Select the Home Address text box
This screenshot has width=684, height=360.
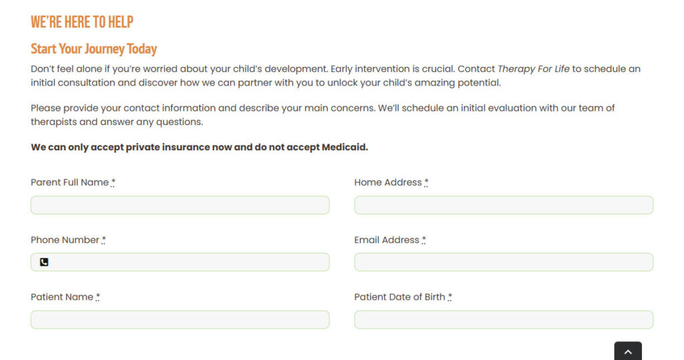[x=504, y=205]
